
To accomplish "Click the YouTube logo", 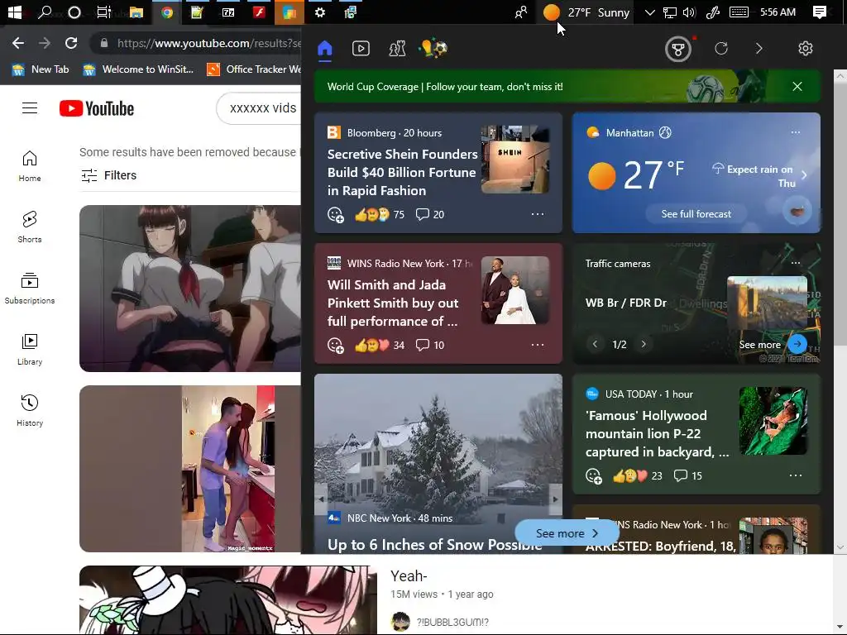I will [97, 108].
